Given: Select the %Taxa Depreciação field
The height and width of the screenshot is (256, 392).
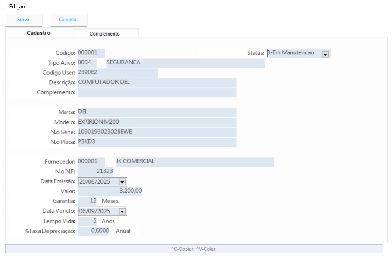Looking at the screenshot, I should (x=94, y=231).
